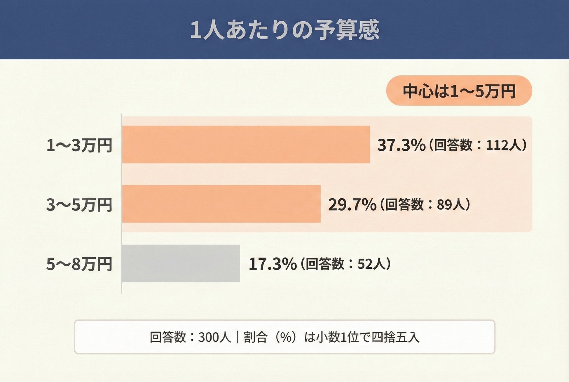Click the title text 1人あたりの予算感
The width and height of the screenshot is (569, 382).
click(284, 30)
